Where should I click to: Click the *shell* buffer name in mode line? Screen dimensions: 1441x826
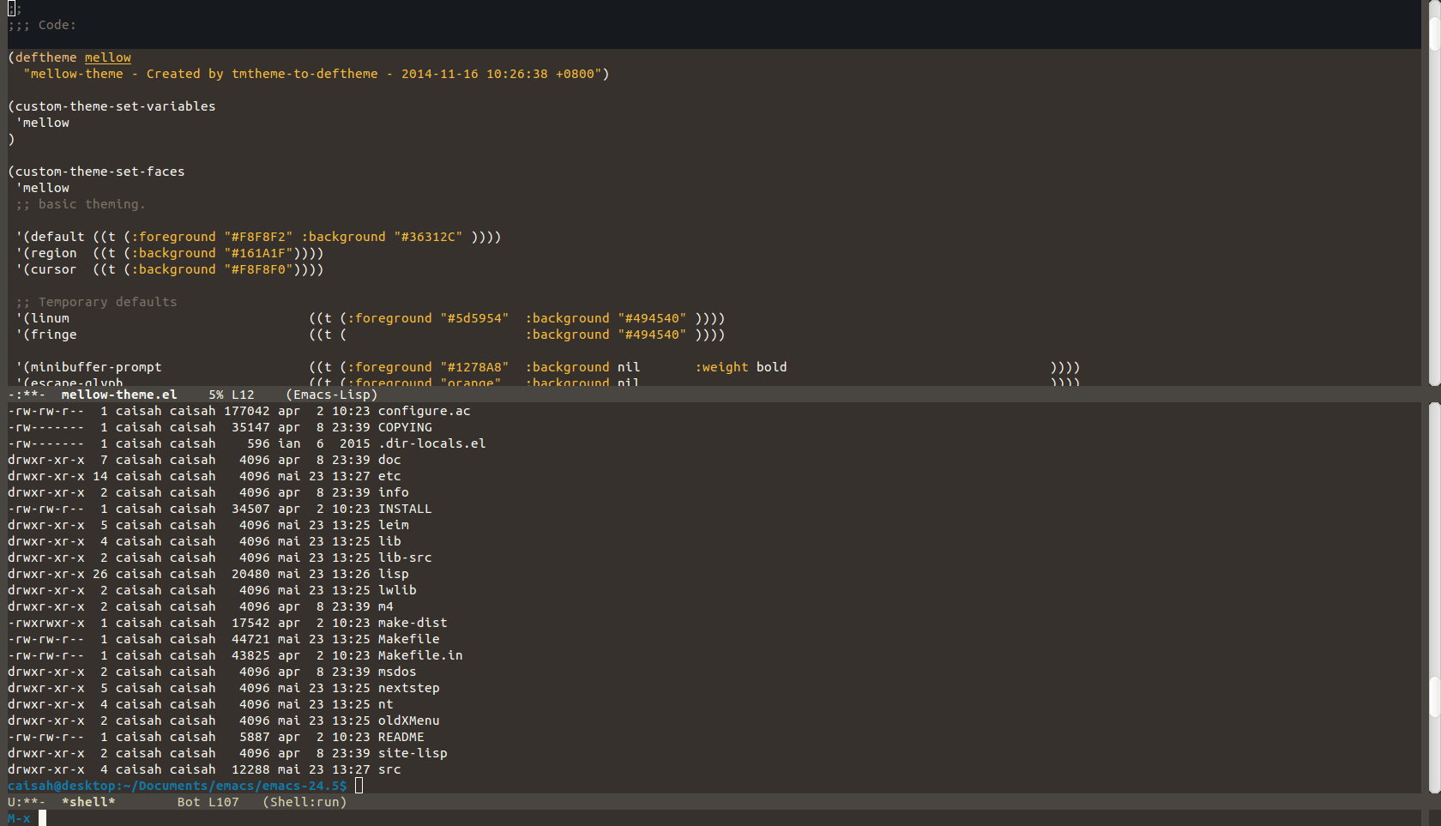(x=87, y=802)
